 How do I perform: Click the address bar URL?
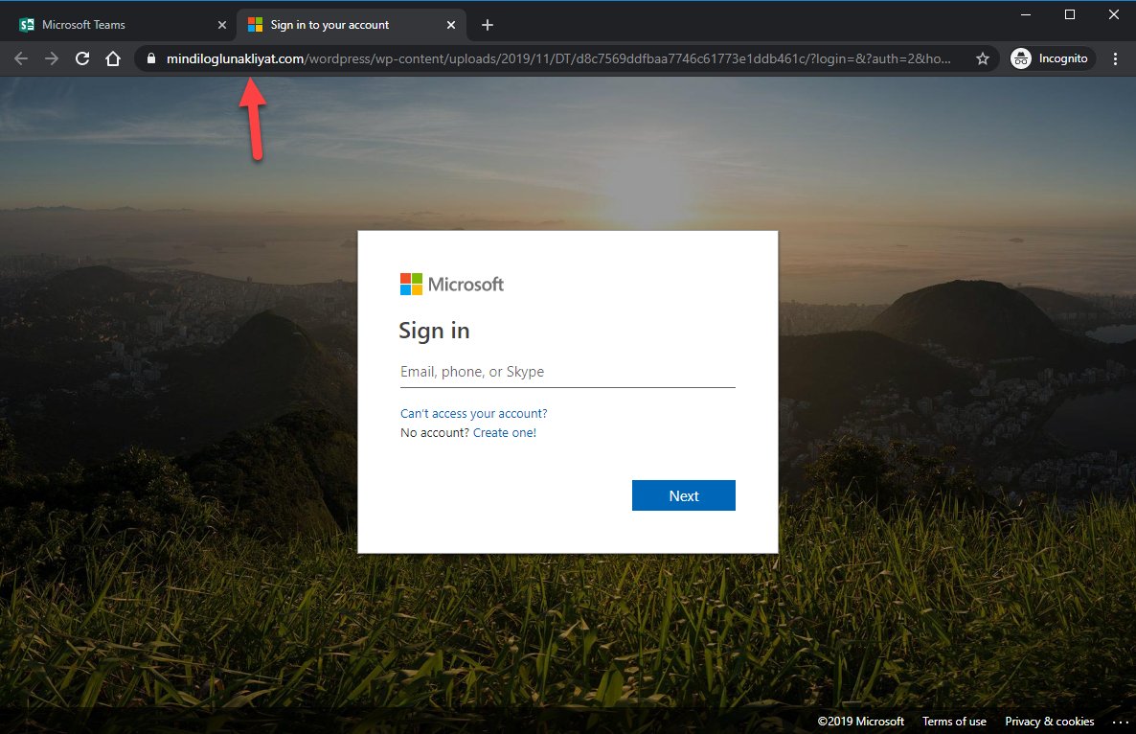pyautogui.click(x=557, y=58)
